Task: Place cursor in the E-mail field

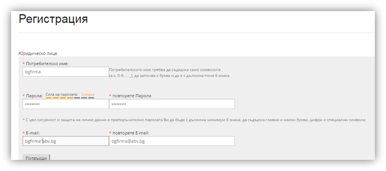Action: (x=66, y=141)
